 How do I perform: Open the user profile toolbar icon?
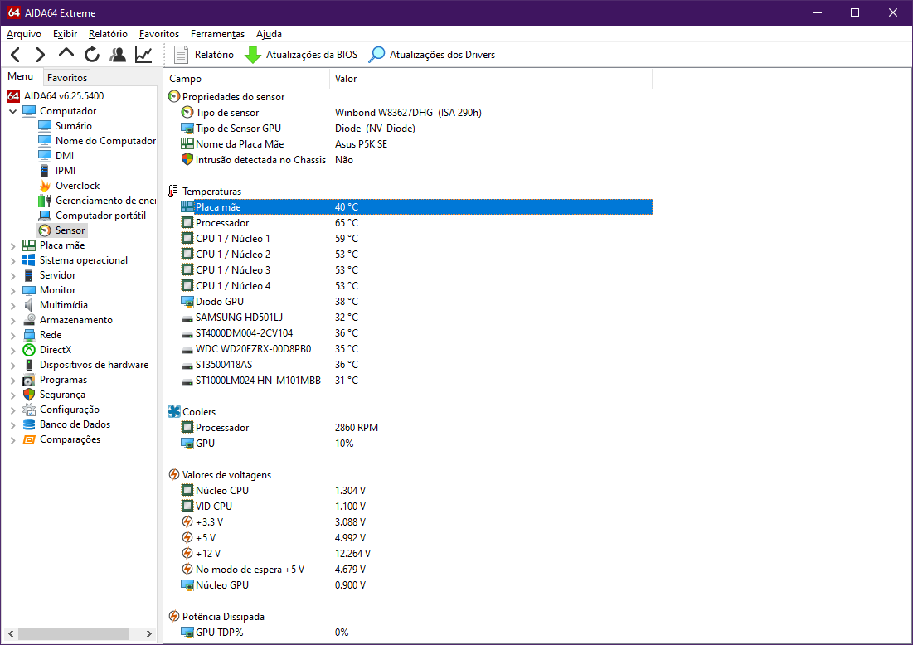(x=118, y=55)
